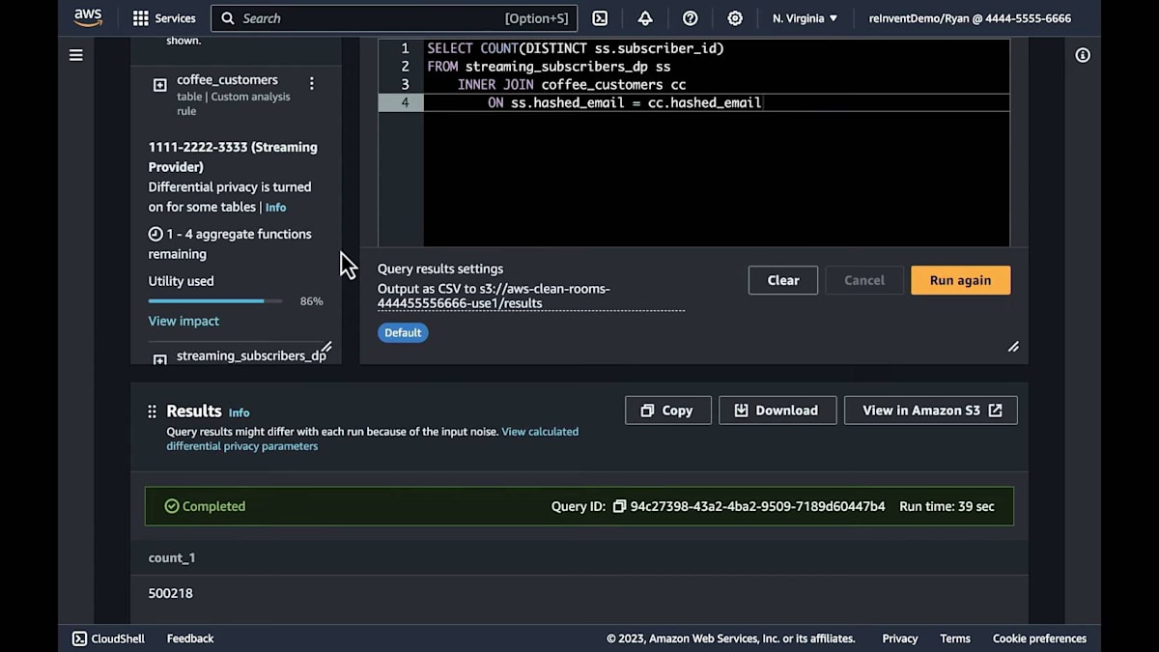Click the Default badge
Screen dimensions: 1159x652
[x=403, y=332]
